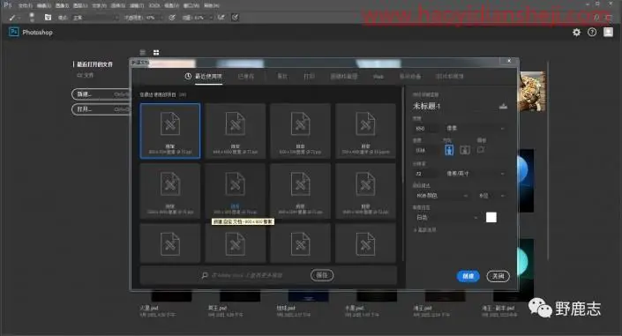The width and height of the screenshot is (622, 336).
Task: Click the white background color swatch
Action: point(491,218)
